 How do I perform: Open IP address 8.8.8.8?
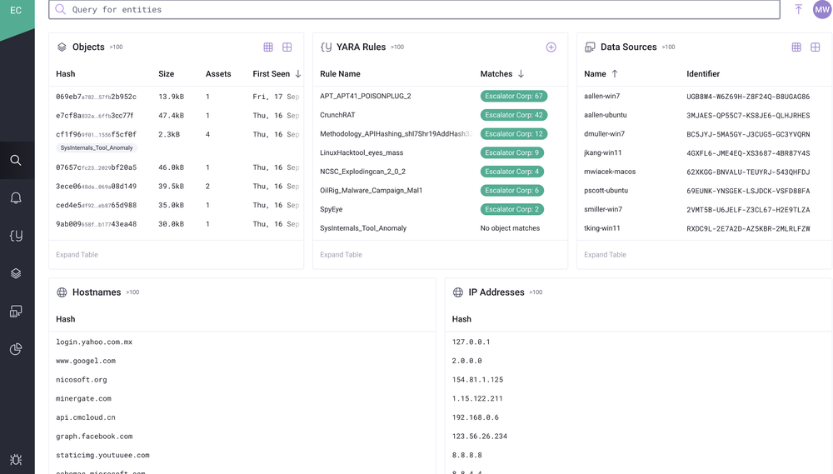(x=467, y=456)
